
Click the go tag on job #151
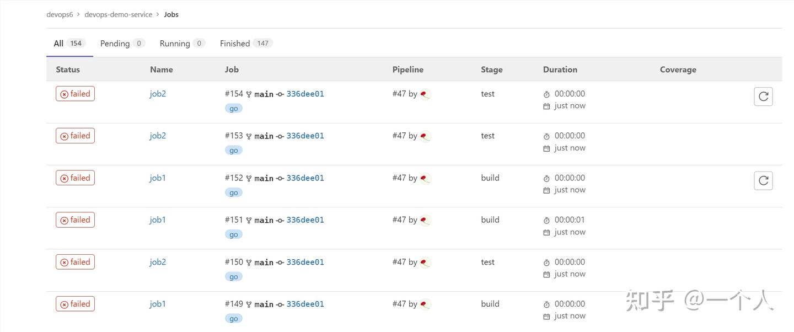(x=234, y=234)
